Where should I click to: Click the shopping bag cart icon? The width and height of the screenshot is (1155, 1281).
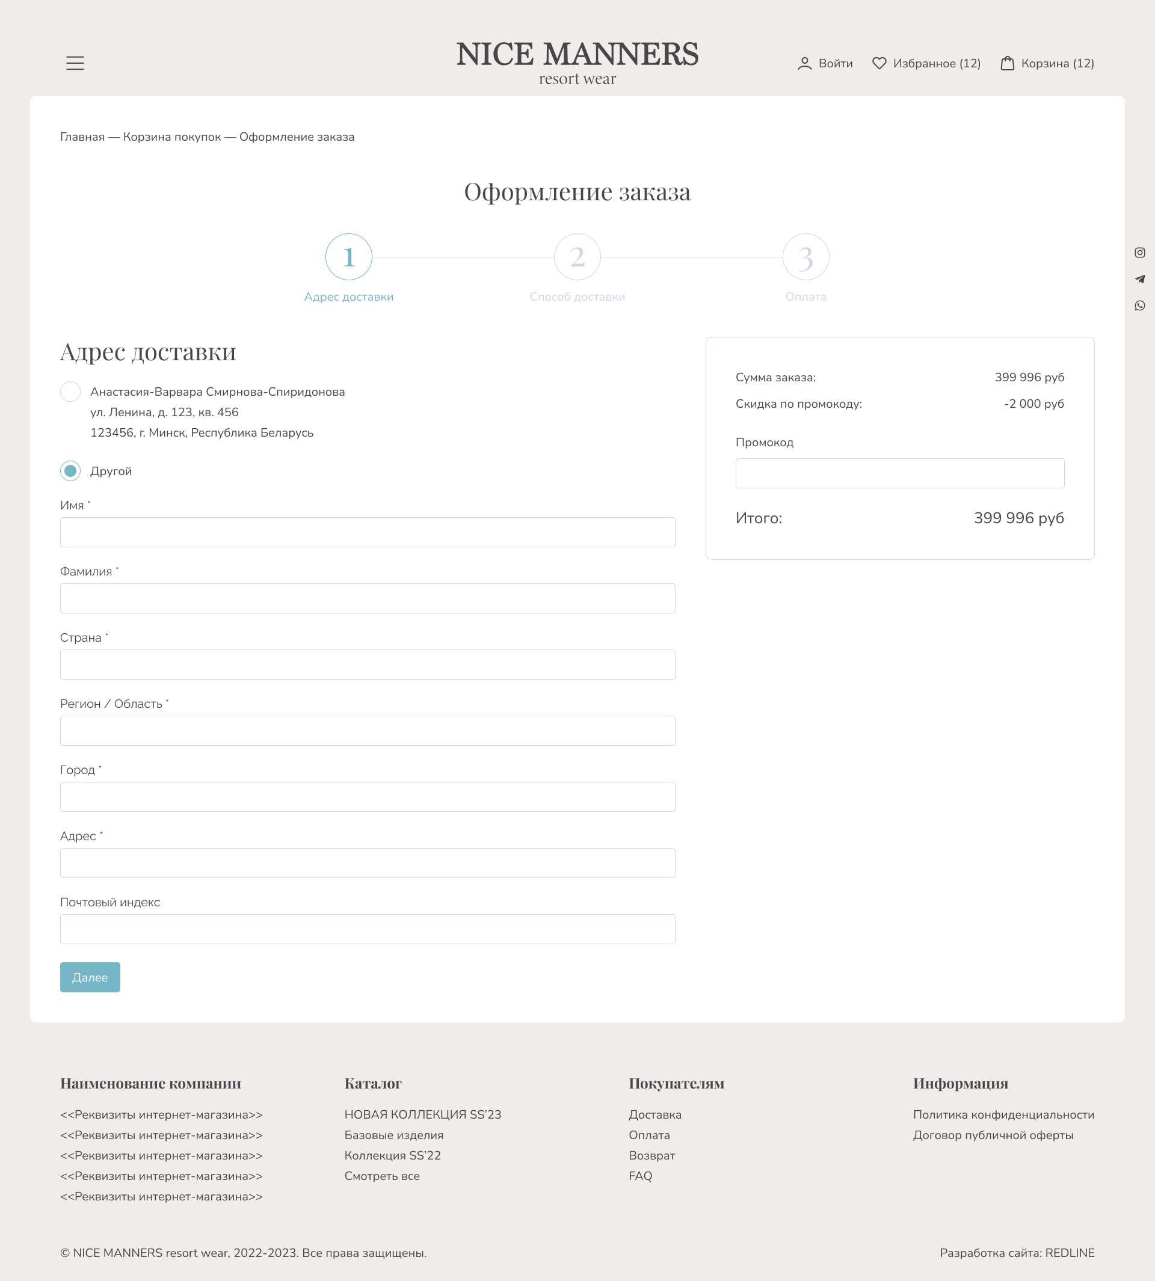point(1007,63)
